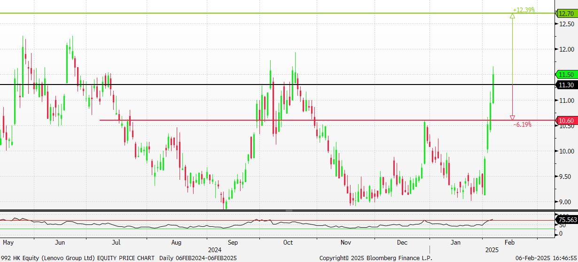Click the Feb label on time axis
This screenshot has height=262, width=578.
point(509,243)
